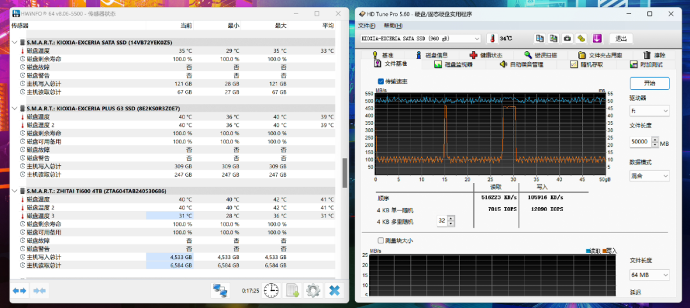Viewport: 690px width, 308px height.
Task: Open the HD Tune options wrench icon
Action: tap(582, 38)
